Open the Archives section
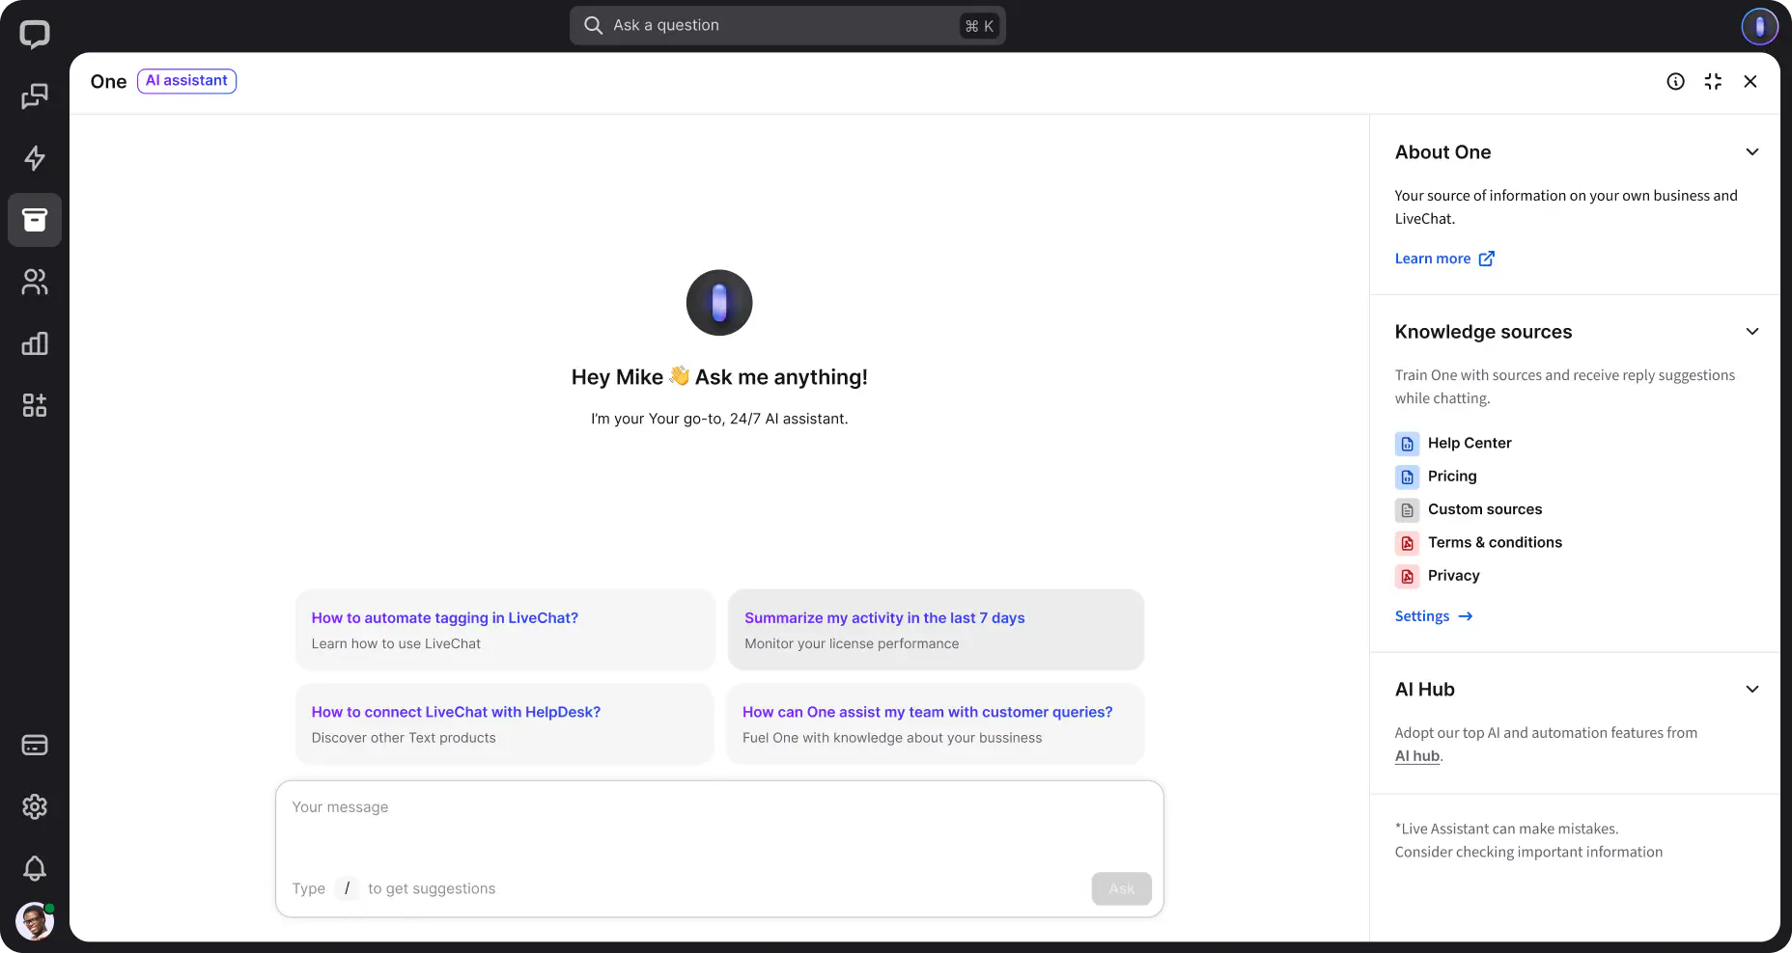This screenshot has width=1792, height=953. (x=35, y=220)
